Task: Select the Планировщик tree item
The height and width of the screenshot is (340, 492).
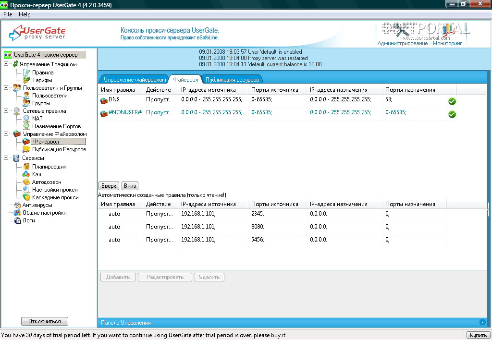Action: (49, 167)
